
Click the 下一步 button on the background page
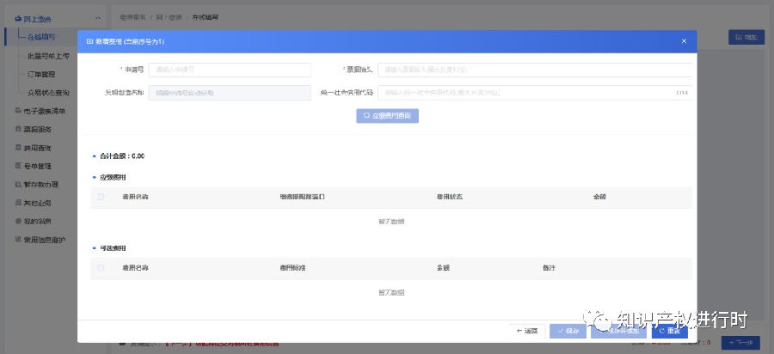743,343
